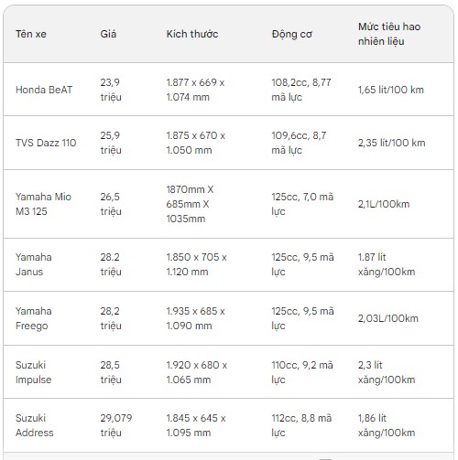Select the 2,35 lít/100 km fuel cell

click(x=392, y=143)
